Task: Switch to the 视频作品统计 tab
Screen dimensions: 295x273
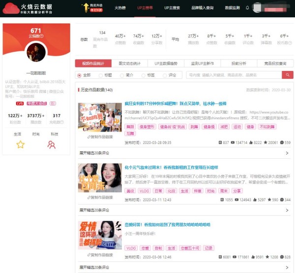Action: (x=93, y=64)
